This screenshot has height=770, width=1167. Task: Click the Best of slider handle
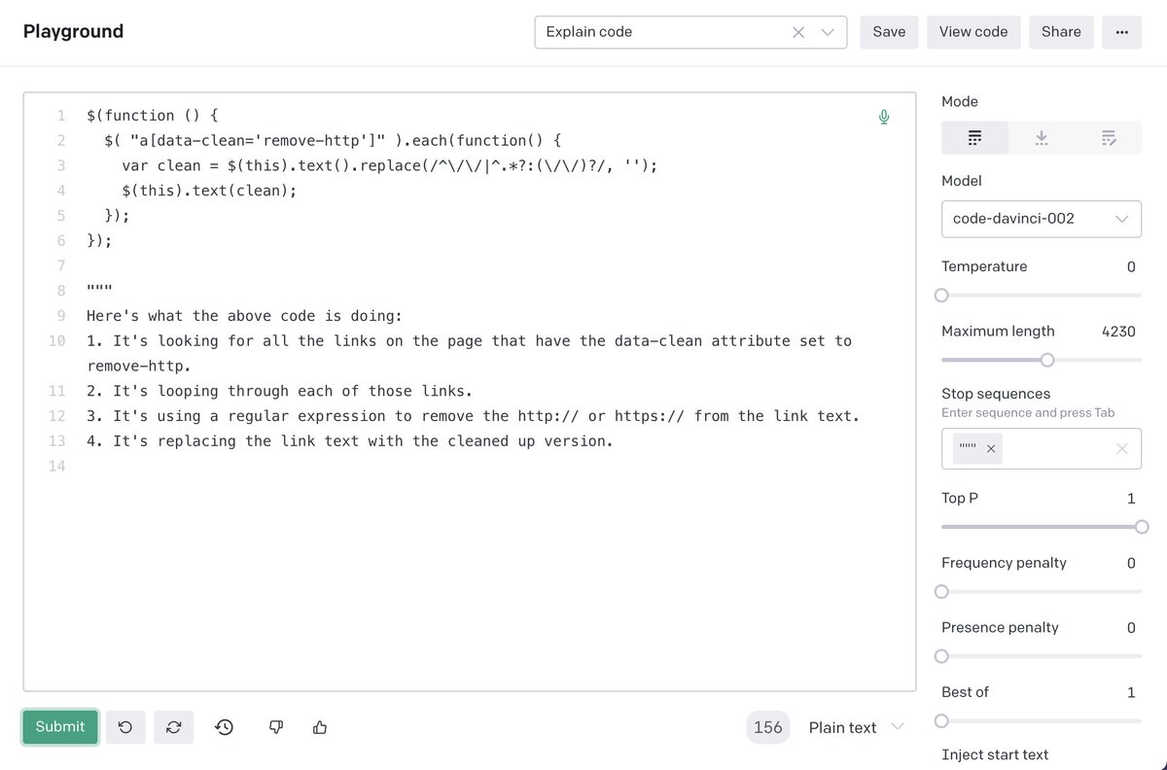[x=941, y=721]
